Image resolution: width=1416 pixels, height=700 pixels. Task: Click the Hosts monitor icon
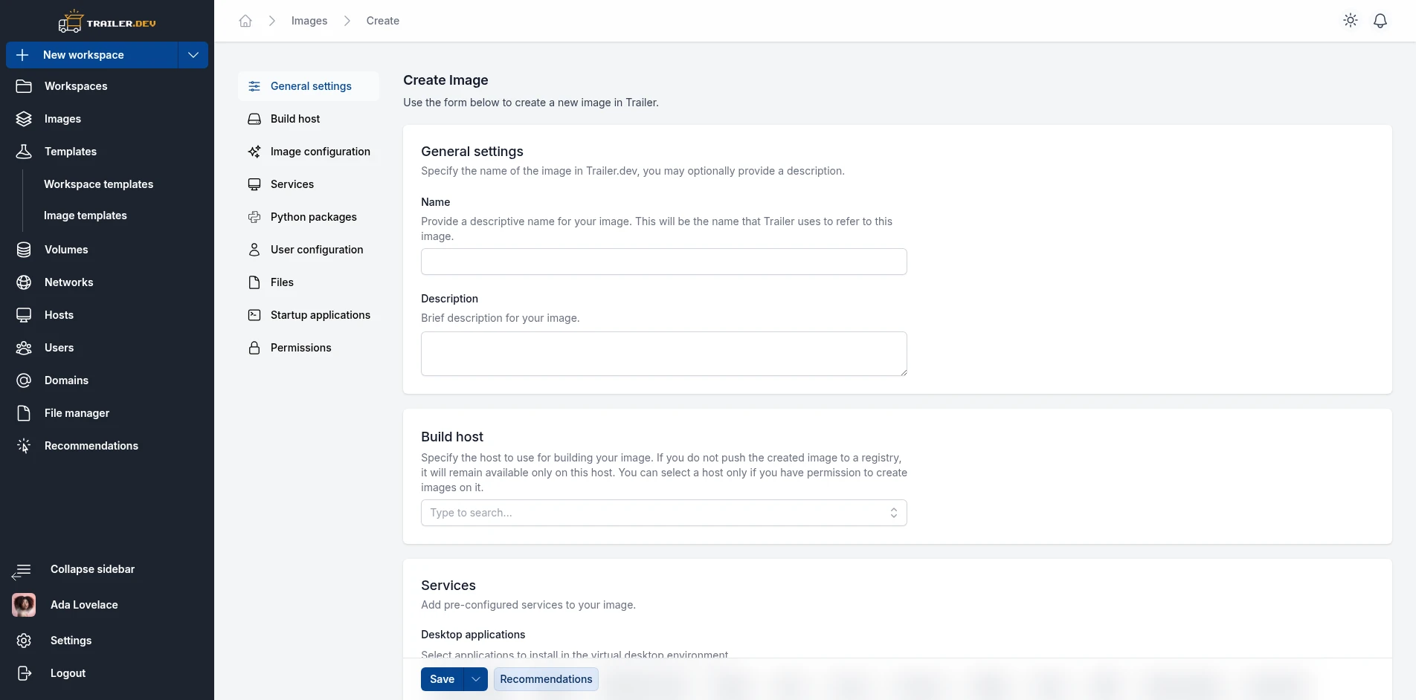point(24,315)
